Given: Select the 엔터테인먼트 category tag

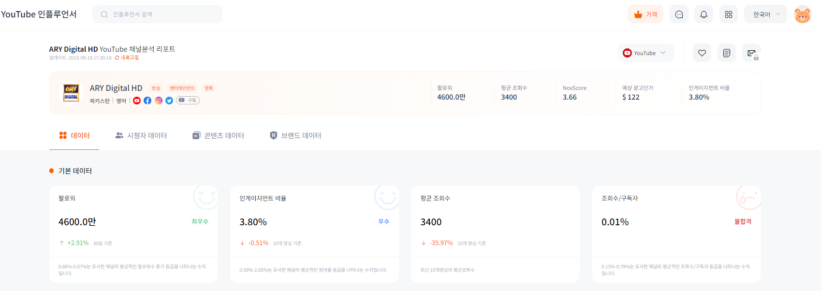Looking at the screenshot, I should (182, 88).
